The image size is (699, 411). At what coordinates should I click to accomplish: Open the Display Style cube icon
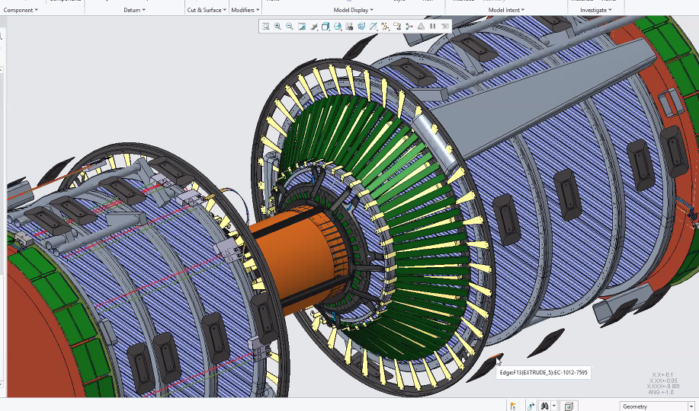[325, 27]
